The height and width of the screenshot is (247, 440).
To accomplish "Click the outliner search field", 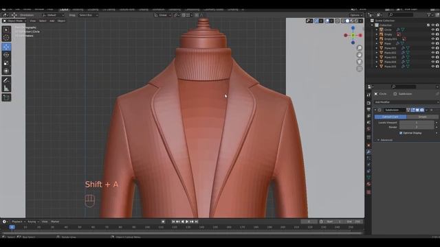I will coord(401,15).
